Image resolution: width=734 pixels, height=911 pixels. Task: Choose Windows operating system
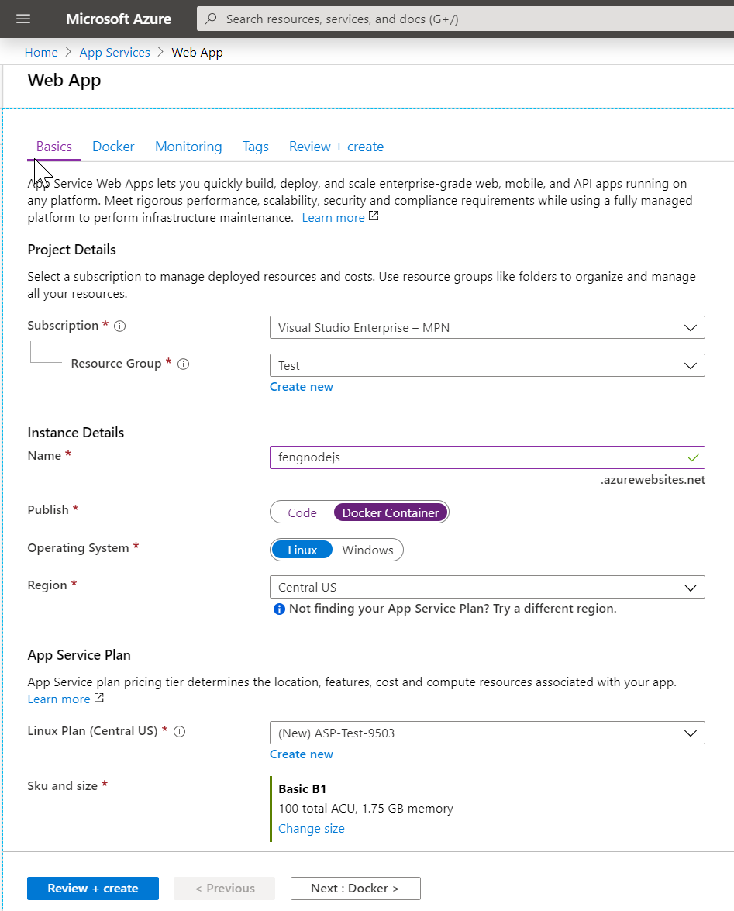click(367, 550)
